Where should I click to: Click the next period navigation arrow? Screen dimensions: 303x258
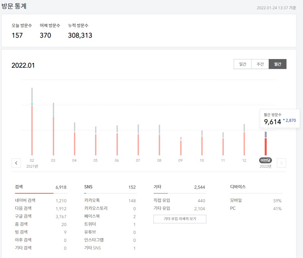281,163
